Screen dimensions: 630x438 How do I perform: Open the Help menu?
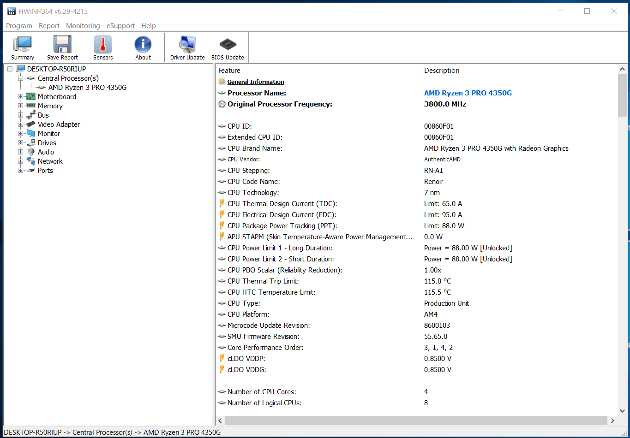149,26
